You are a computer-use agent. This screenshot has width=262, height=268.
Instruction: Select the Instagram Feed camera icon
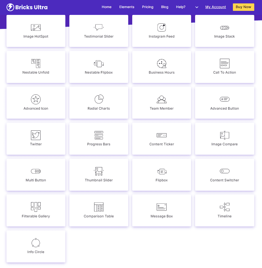point(162,28)
